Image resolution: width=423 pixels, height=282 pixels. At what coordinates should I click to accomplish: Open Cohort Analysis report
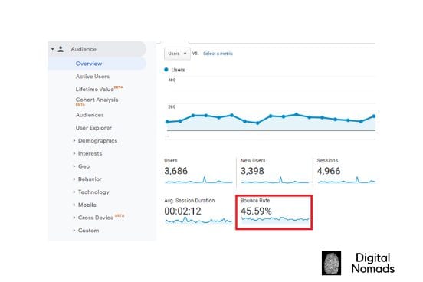coord(97,100)
